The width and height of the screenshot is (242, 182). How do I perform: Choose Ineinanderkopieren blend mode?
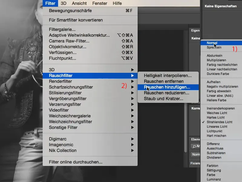[221, 109]
